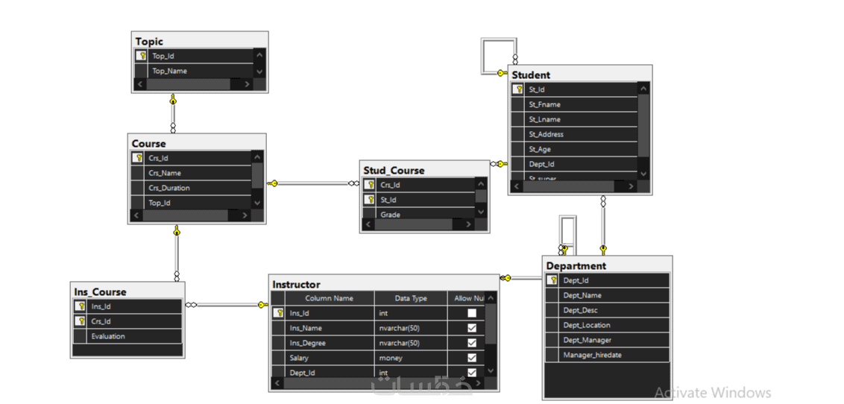Select the Department table title bar
The height and width of the screenshot is (404, 844).
pos(607,266)
